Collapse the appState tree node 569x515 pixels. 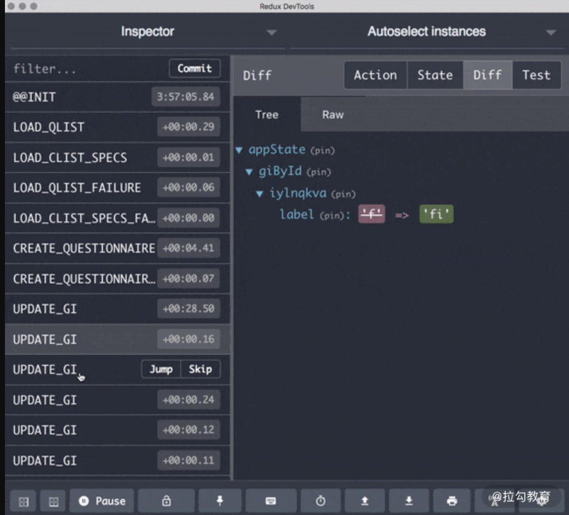coord(239,150)
